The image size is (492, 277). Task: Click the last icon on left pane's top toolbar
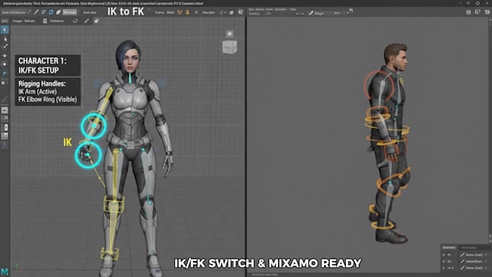coord(241,12)
